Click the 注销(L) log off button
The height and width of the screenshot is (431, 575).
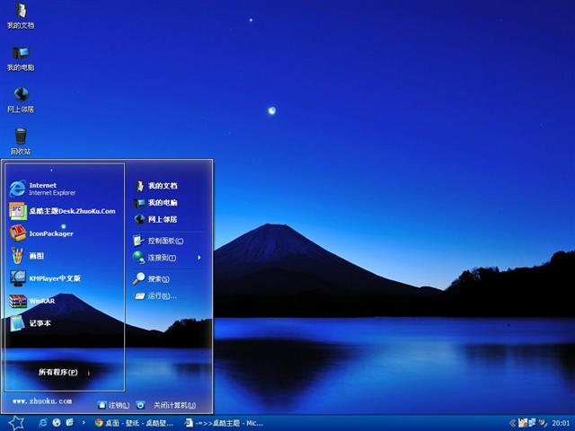(113, 405)
